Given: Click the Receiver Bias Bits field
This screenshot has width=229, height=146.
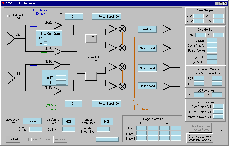Looking at the screenshot, I should tap(36, 129).
